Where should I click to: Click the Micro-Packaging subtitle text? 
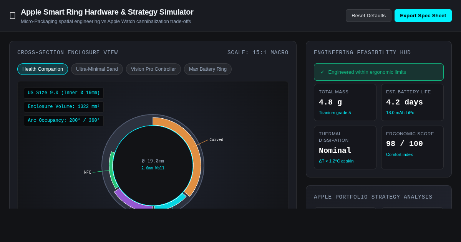(106, 22)
